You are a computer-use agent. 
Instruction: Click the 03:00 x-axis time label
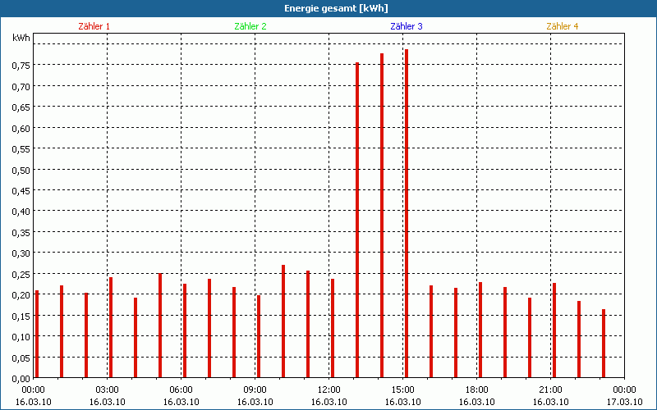108,390
